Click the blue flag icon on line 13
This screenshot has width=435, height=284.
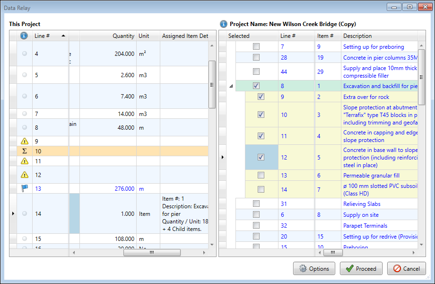point(25,188)
